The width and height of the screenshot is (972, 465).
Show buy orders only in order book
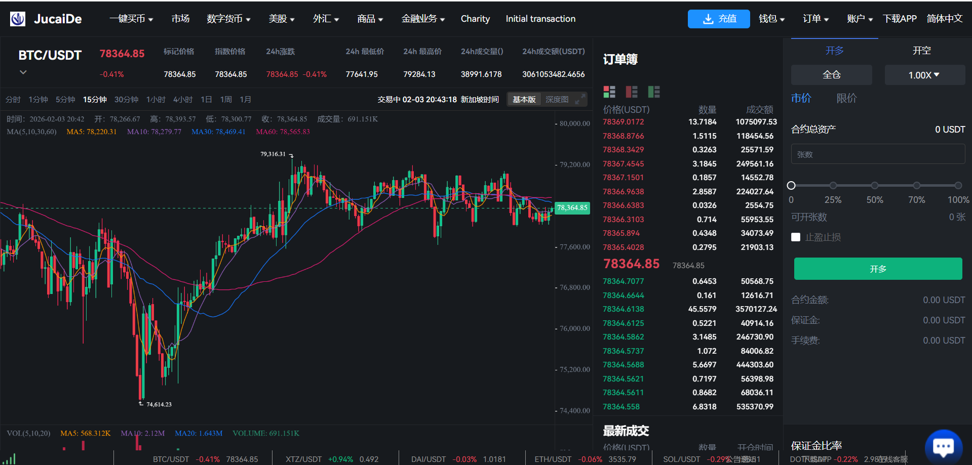coord(654,92)
